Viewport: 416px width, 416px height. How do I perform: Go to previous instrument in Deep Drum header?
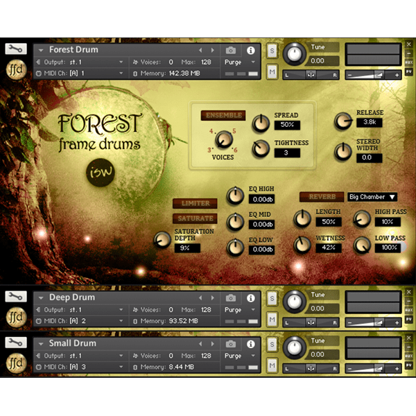click(200, 298)
